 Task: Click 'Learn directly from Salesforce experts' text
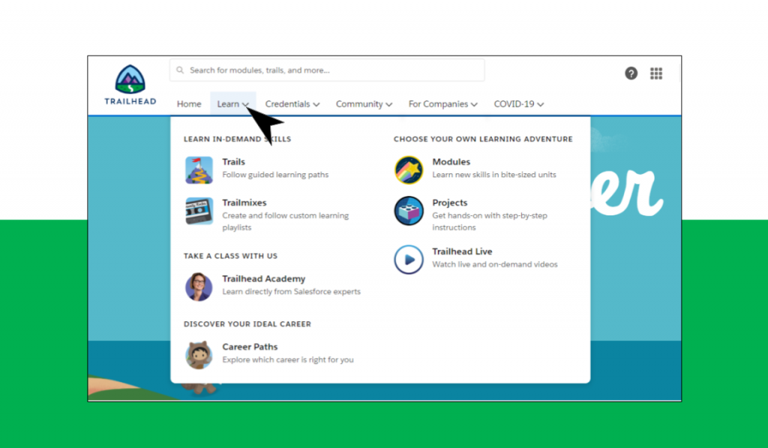[x=292, y=291]
